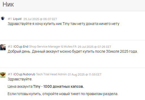Viewport: 145px width, 100px height.
Task: Click the 29 Jul 2025 07:26 timestamp
Action: coord(94,47)
